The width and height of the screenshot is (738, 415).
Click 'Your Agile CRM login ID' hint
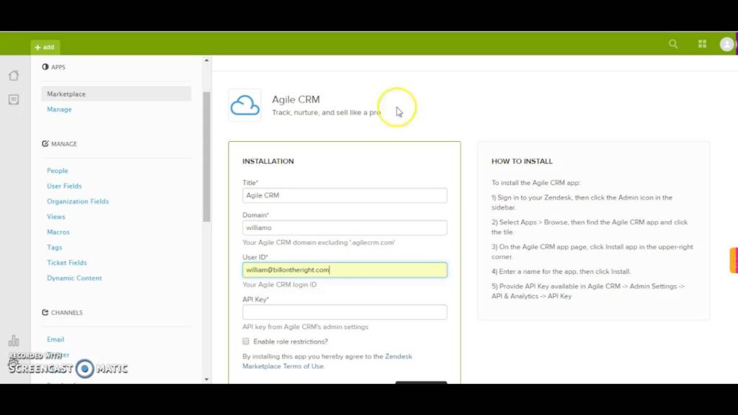(x=280, y=285)
